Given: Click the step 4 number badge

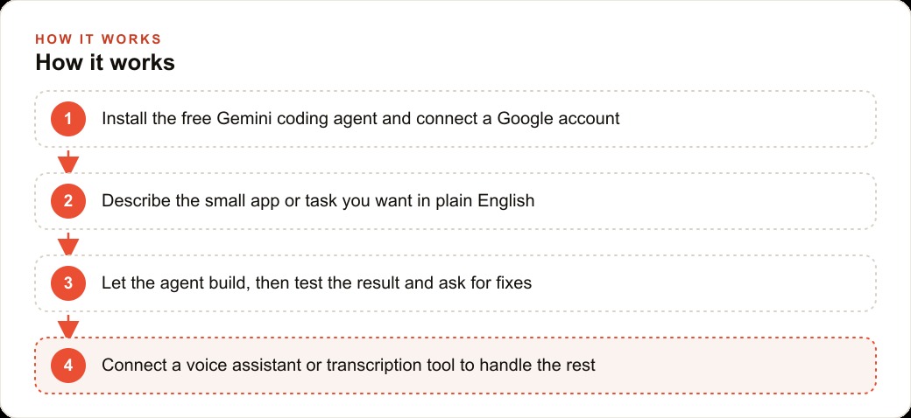Looking at the screenshot, I should click(68, 366).
